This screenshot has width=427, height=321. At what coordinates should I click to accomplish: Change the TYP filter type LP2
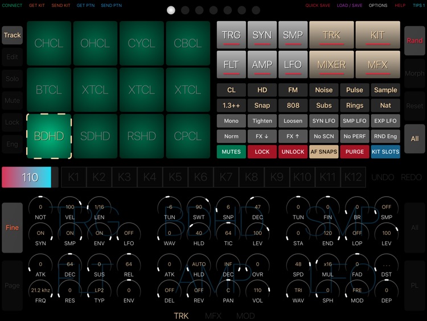pos(100,291)
